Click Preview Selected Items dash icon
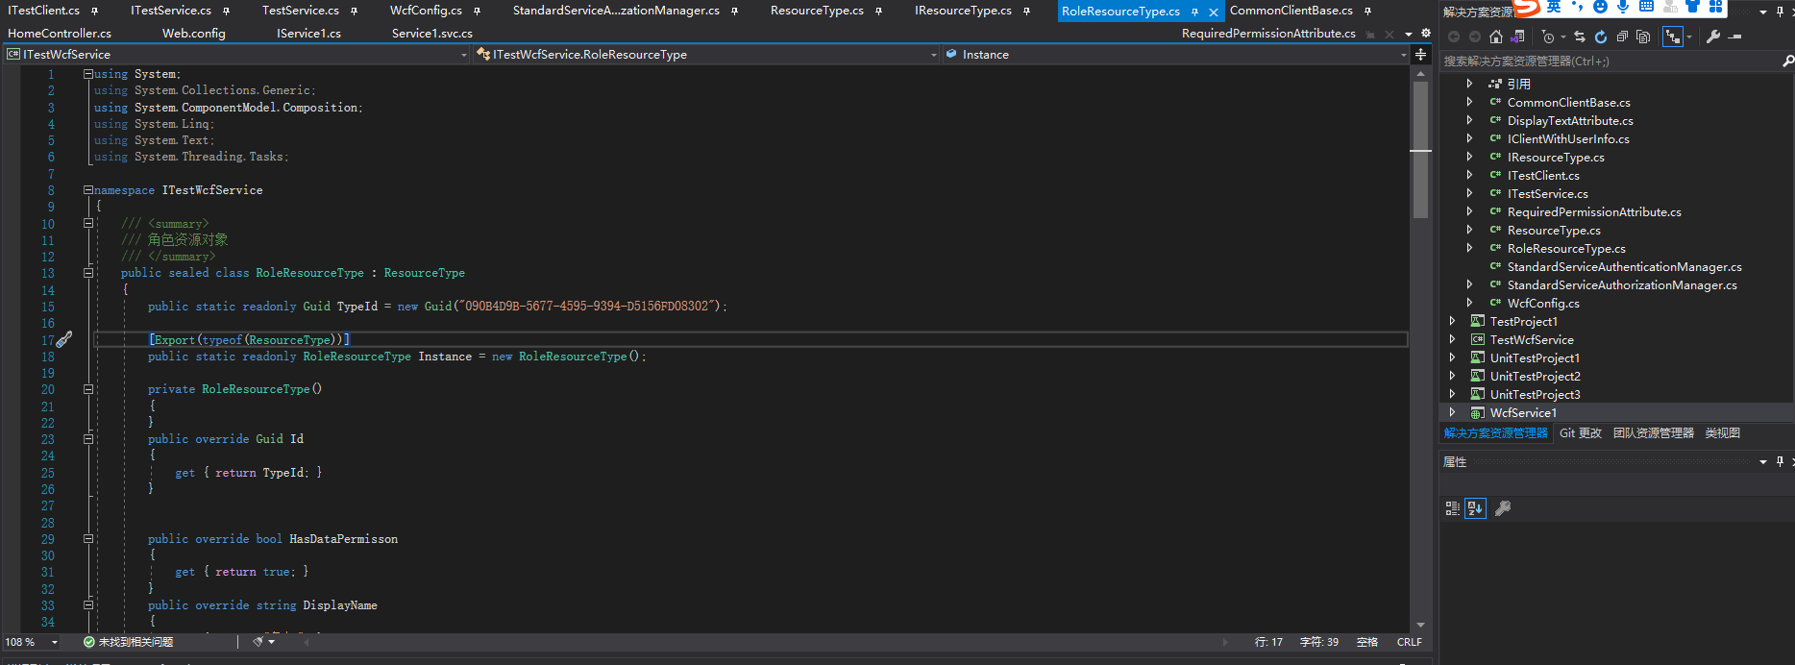Image resolution: width=1795 pixels, height=665 pixels. click(x=1735, y=37)
